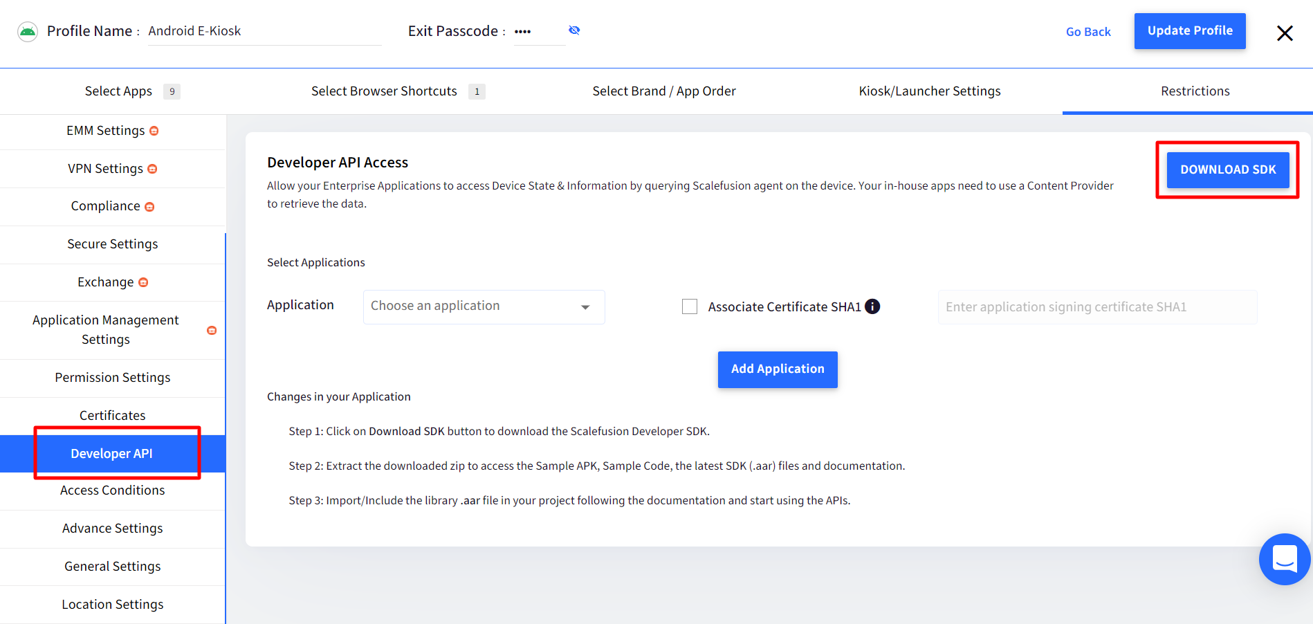Click the Update Profile button

[x=1190, y=31]
